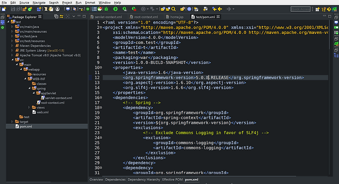Collapse the webapp folder

[21, 69]
